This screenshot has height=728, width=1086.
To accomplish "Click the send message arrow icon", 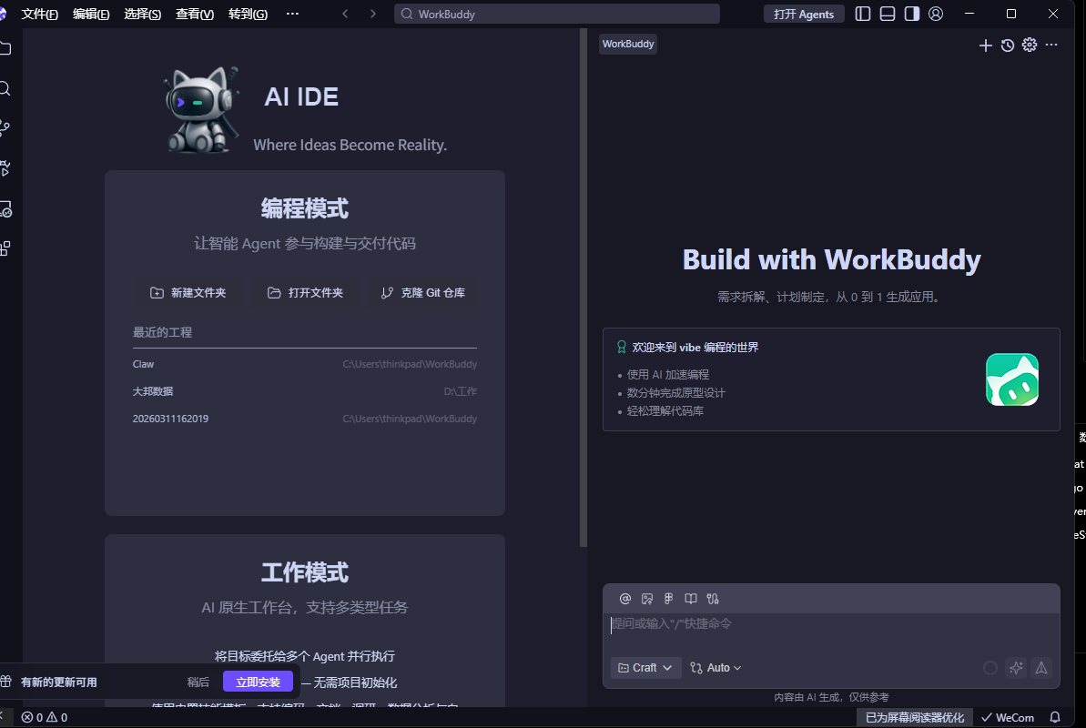I will (x=1041, y=668).
